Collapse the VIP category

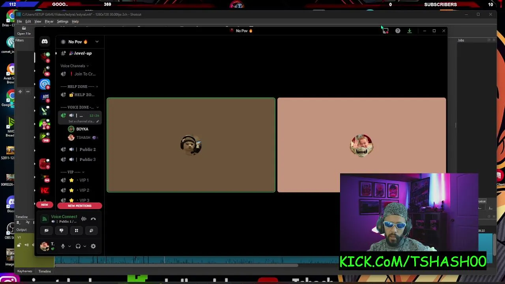(72, 172)
